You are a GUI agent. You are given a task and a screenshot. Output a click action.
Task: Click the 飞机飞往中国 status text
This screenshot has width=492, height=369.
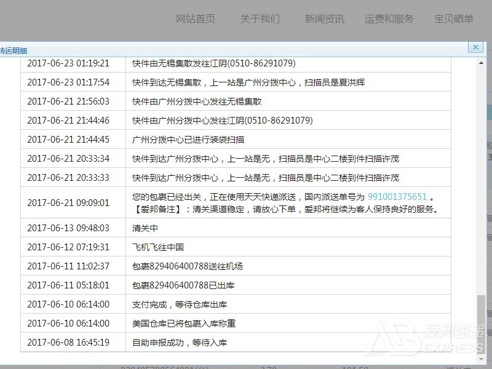click(158, 247)
